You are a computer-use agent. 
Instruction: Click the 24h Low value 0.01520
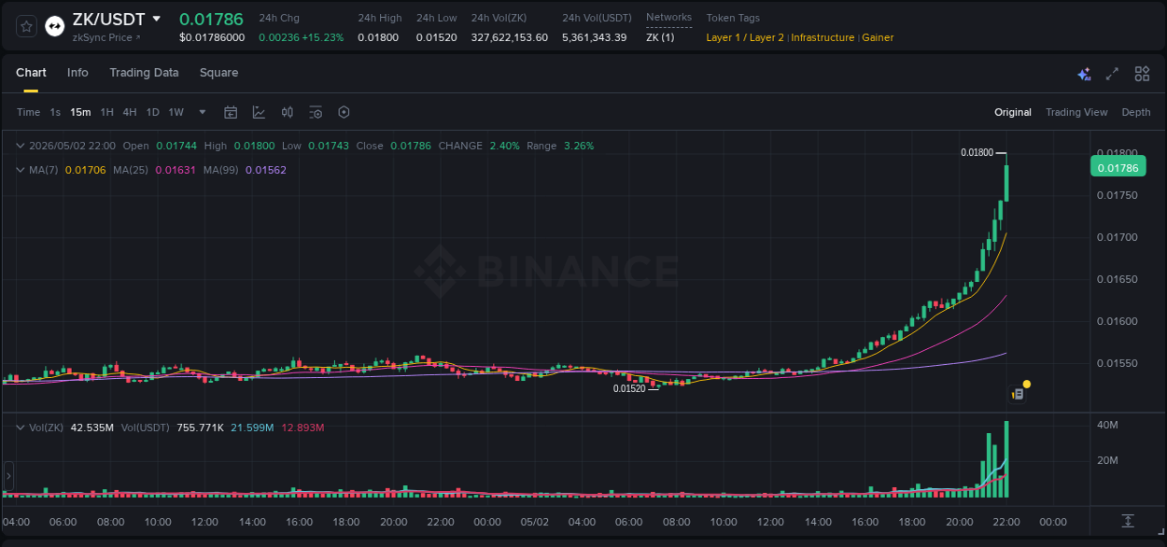[437, 37]
